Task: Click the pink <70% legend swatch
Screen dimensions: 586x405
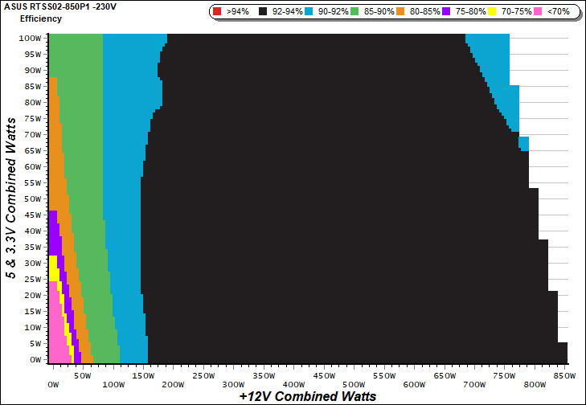Action: point(544,12)
